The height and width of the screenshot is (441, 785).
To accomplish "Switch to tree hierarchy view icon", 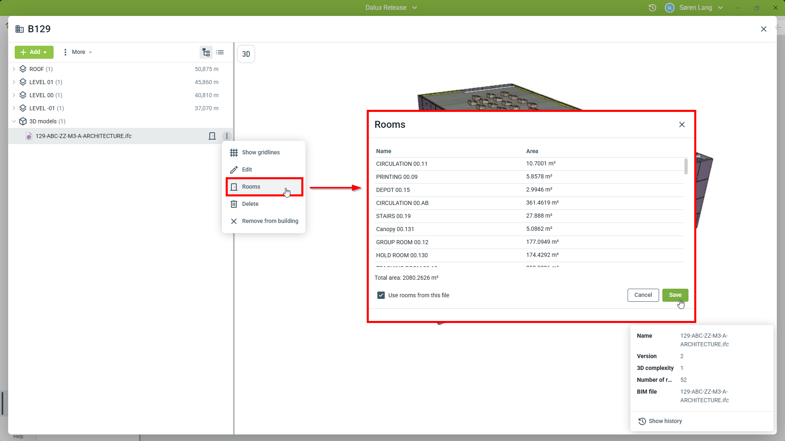I will (206, 52).
